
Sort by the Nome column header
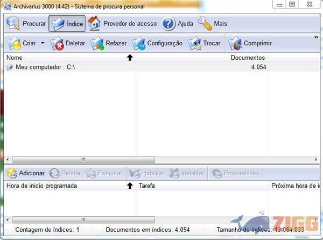click(65, 57)
